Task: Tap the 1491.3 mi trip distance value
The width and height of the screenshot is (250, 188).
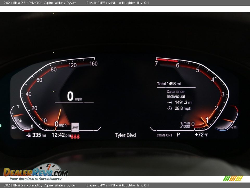Action: click(184, 102)
